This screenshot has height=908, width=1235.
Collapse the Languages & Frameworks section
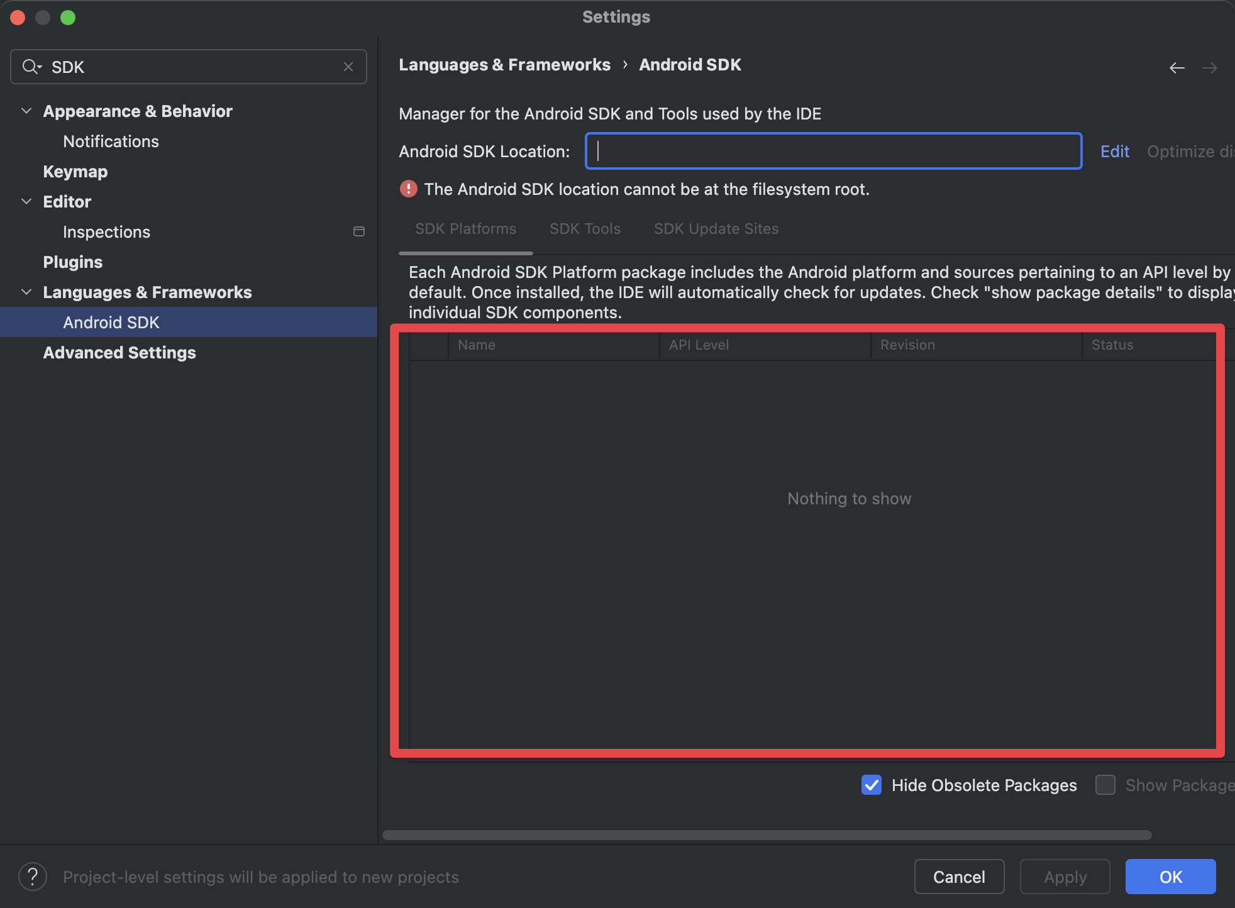(26, 292)
